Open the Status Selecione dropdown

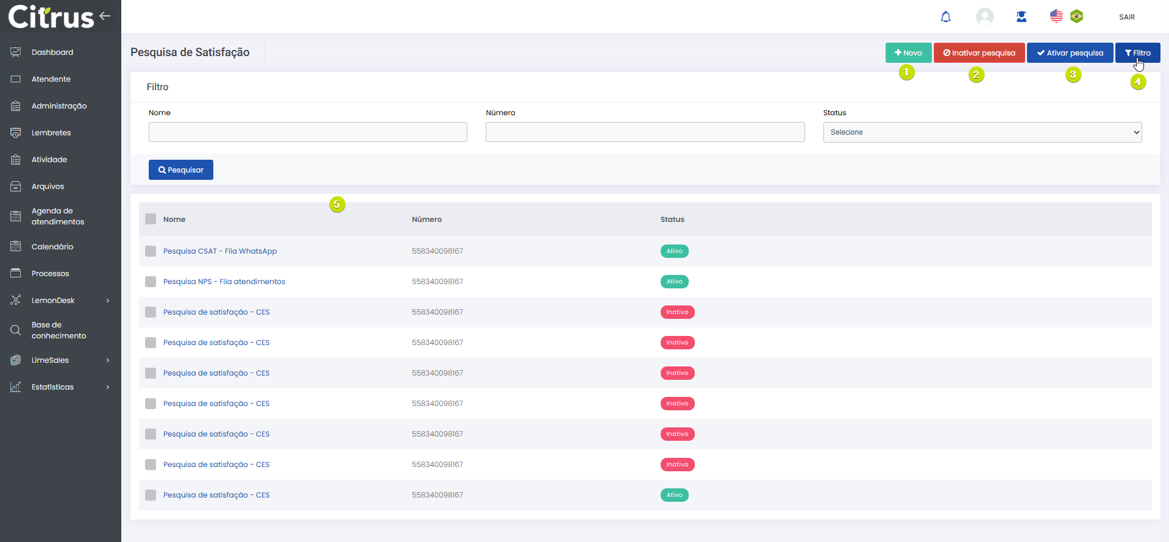coord(982,132)
